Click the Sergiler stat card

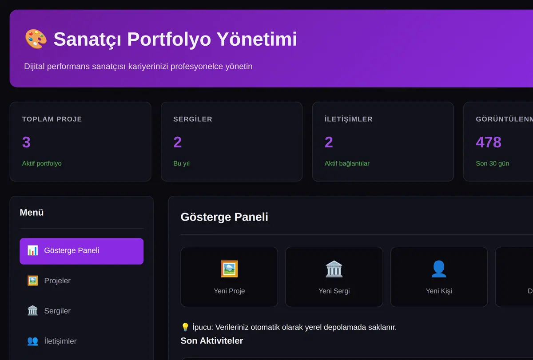231,142
